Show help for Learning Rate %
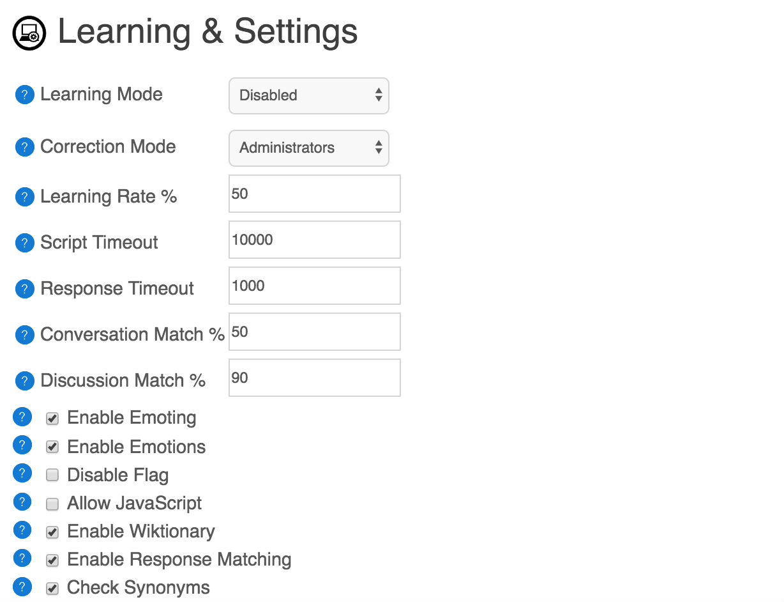This screenshot has width=784, height=602. pos(24,197)
